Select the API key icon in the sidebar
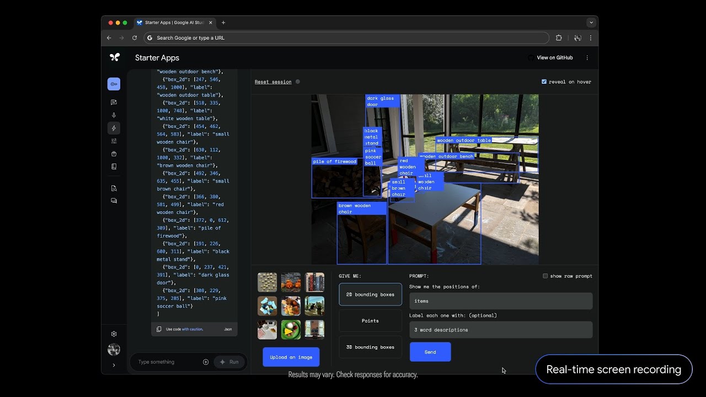706x397 pixels. point(114,84)
